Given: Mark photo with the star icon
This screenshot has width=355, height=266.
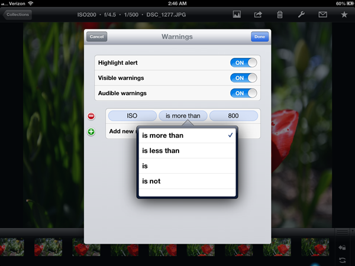Looking at the screenshot, I should (345, 14).
